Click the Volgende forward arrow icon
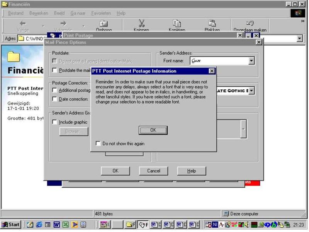 coord(63,24)
